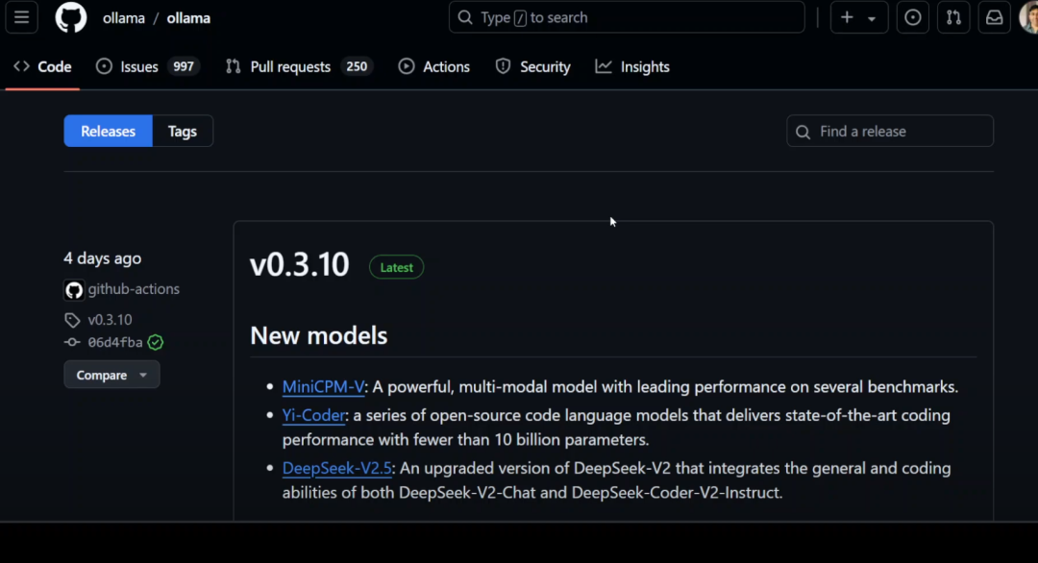
Task: Open the ollama owner link
Action: (124, 18)
